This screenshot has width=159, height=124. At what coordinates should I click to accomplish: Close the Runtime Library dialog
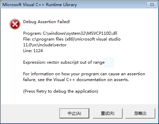point(152,5)
